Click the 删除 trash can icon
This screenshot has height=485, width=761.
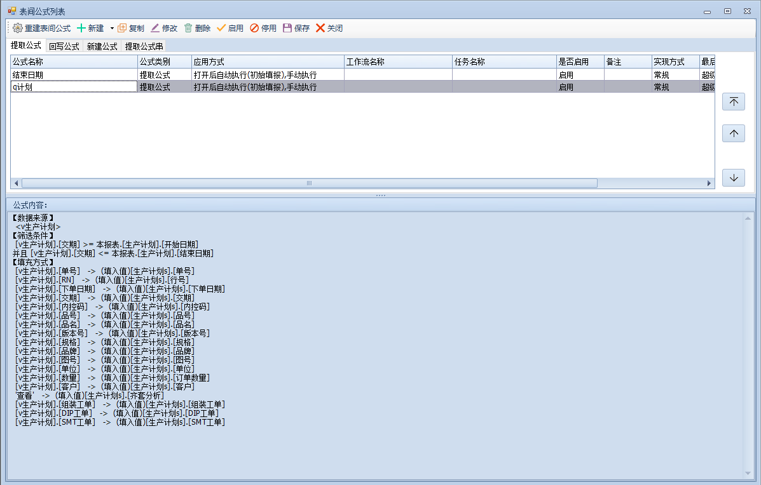188,29
